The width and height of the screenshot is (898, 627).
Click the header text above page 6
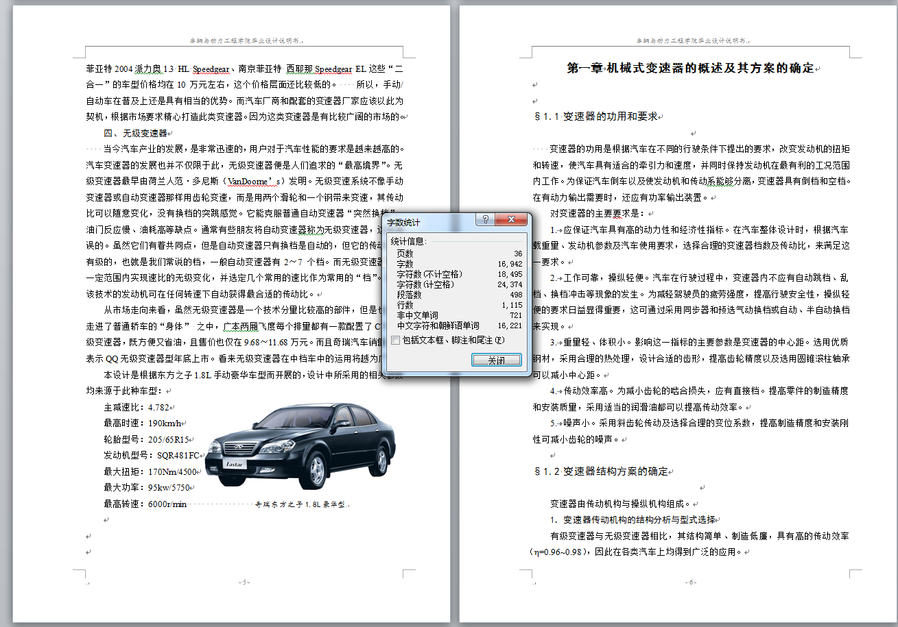tap(691, 41)
